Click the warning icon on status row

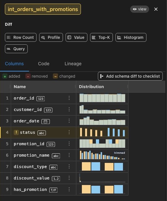click(16, 132)
